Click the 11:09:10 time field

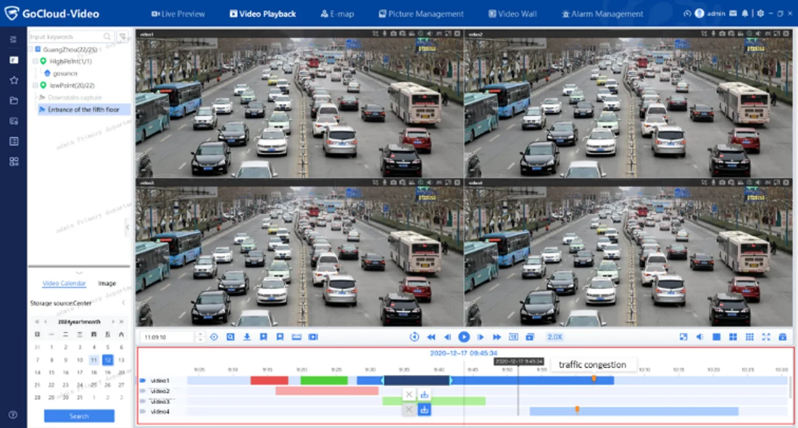tap(168, 337)
